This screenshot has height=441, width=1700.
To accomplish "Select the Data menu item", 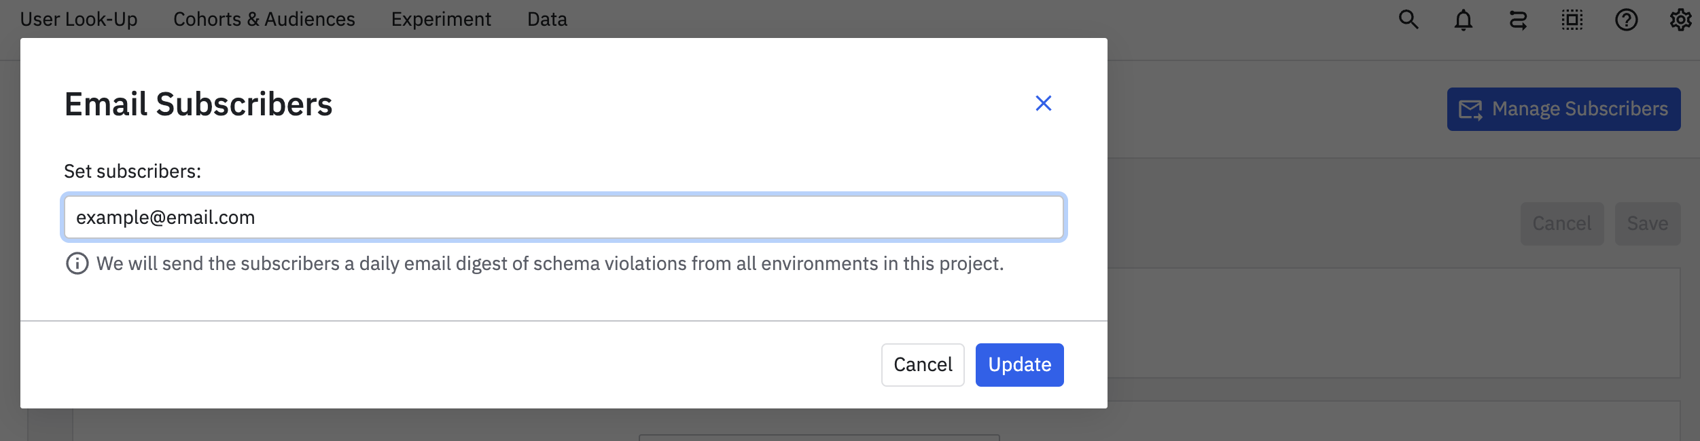I will (547, 20).
